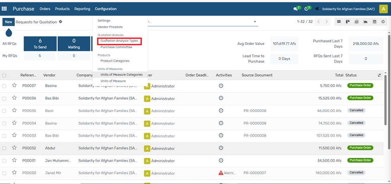Star the P00032 order as favorite
The image size is (391, 184).
(14, 148)
